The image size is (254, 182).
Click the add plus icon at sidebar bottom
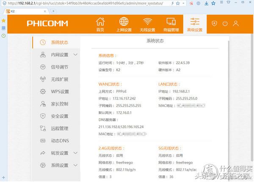[x=3, y=177]
